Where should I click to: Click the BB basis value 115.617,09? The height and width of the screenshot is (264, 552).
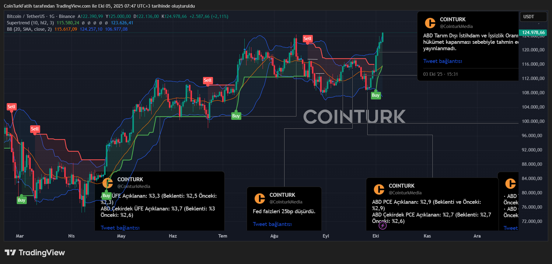[x=66, y=29]
